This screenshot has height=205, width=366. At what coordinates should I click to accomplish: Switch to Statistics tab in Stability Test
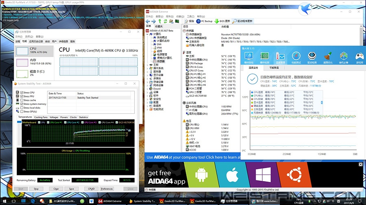83,117
